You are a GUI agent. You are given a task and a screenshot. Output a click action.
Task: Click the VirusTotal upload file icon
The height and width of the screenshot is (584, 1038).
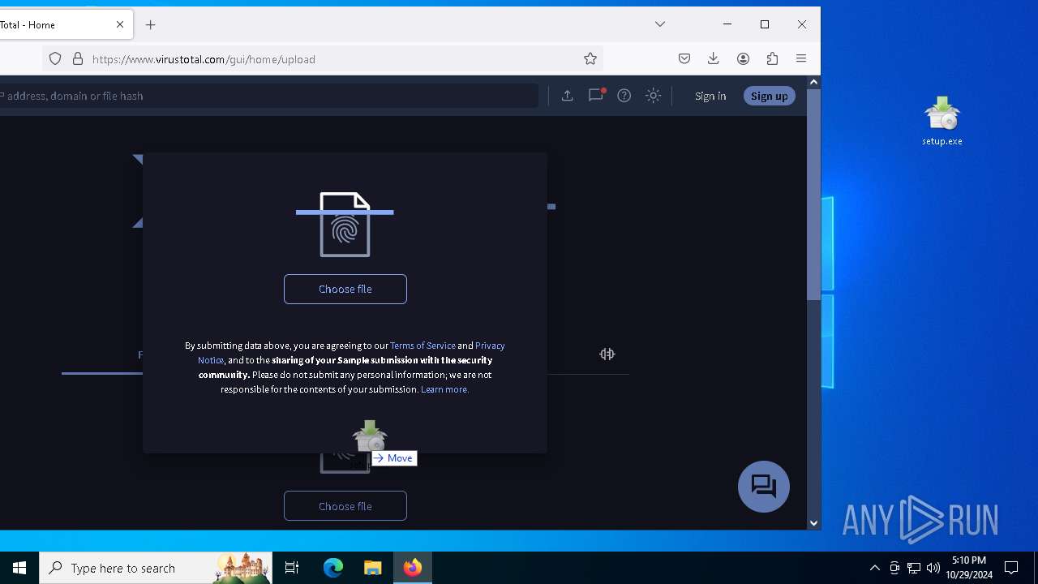click(x=567, y=96)
